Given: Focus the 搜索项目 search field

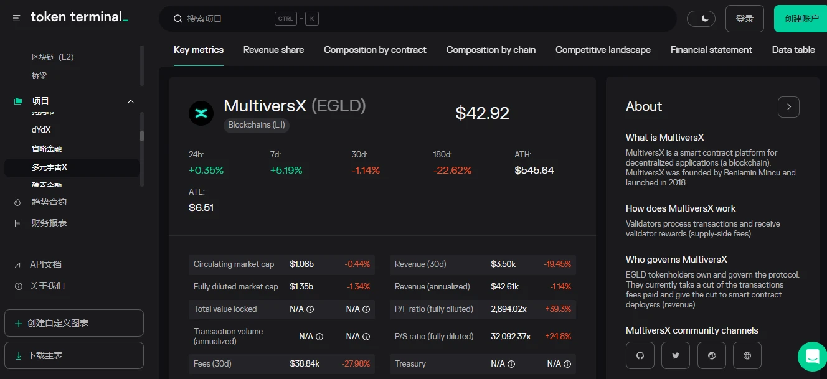Looking at the screenshot, I should [418, 19].
